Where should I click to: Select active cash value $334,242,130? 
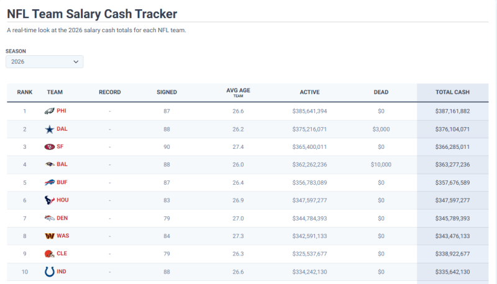point(309,272)
